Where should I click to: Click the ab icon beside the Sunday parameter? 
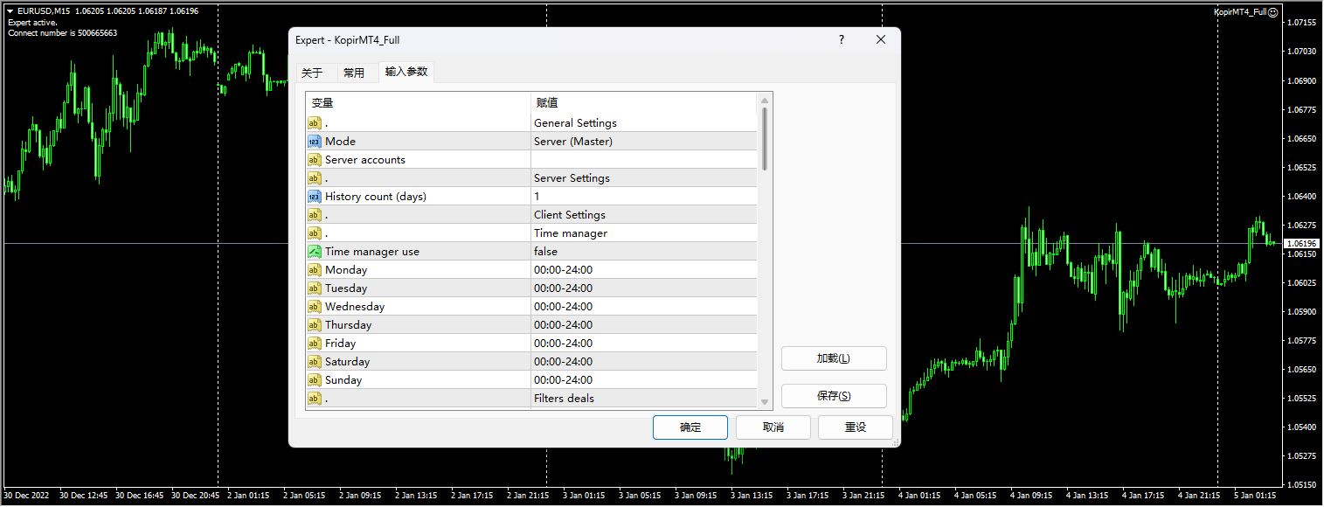315,379
